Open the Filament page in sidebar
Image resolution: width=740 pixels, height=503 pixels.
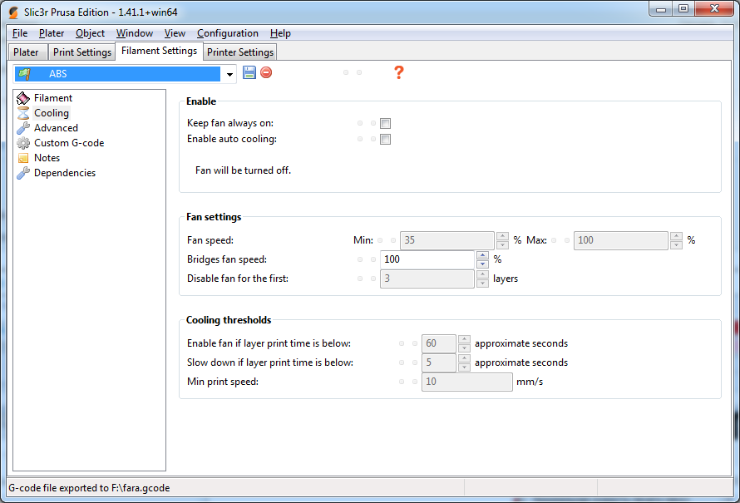coord(53,97)
